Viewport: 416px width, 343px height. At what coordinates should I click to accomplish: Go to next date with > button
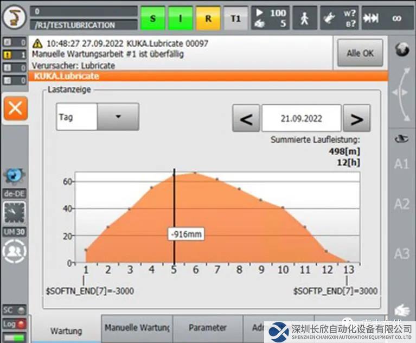(356, 118)
